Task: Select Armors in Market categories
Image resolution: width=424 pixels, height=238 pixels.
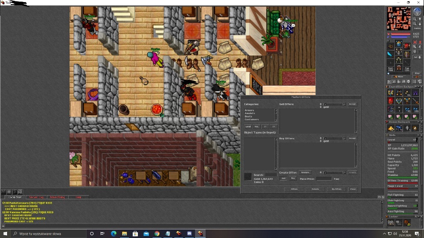Action: coord(249,110)
